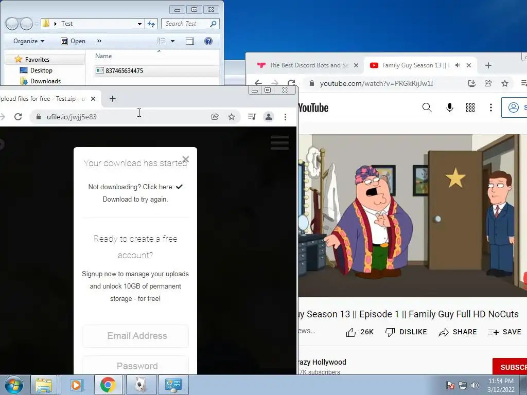Click the Explorer forward navigation button
Image resolution: width=527 pixels, height=395 pixels.
[26, 24]
